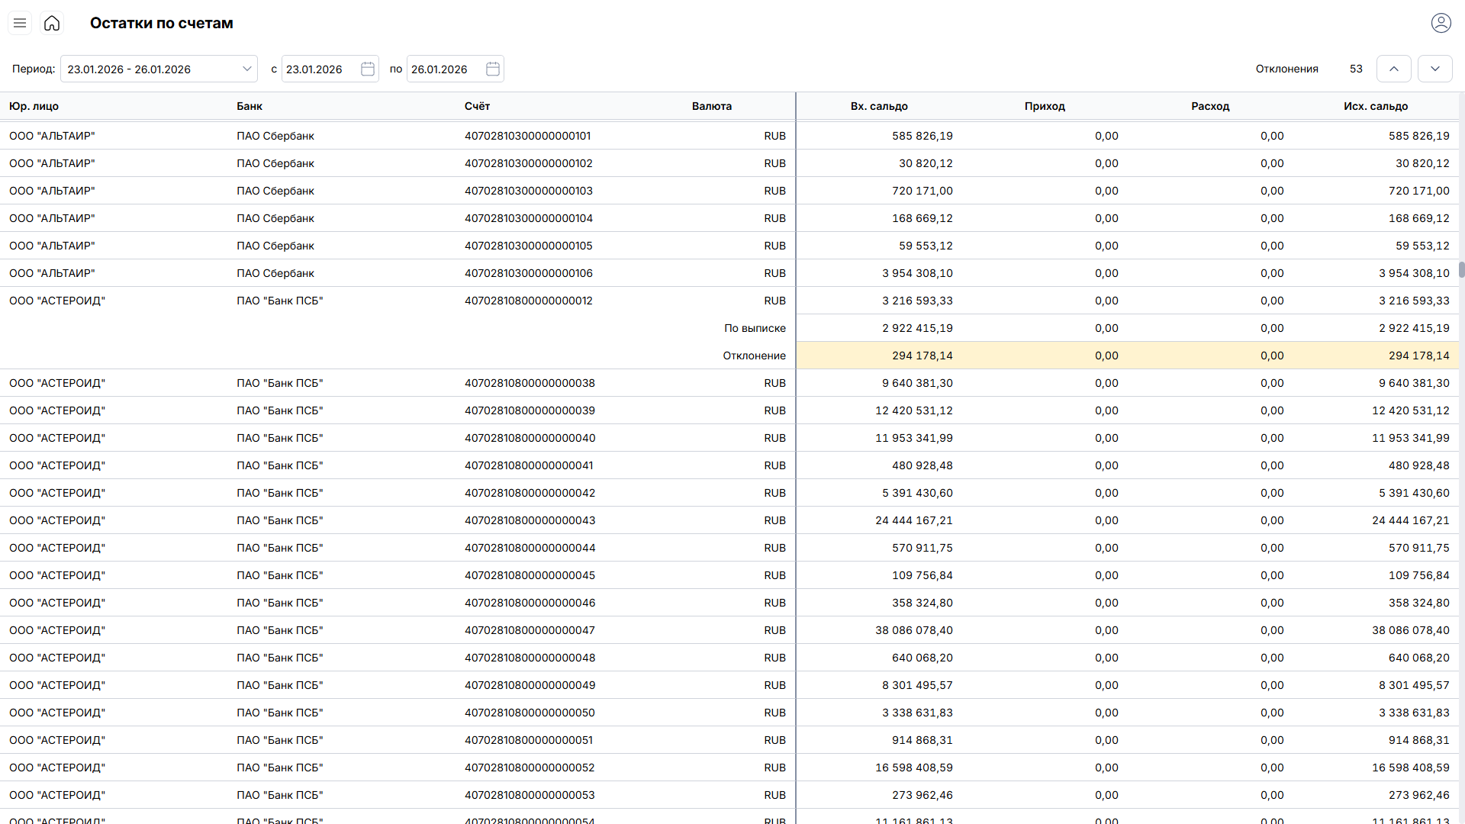Screen dimensions: 1465x824
Task: Select account 40702810800000000045 row
Action: coord(530,575)
